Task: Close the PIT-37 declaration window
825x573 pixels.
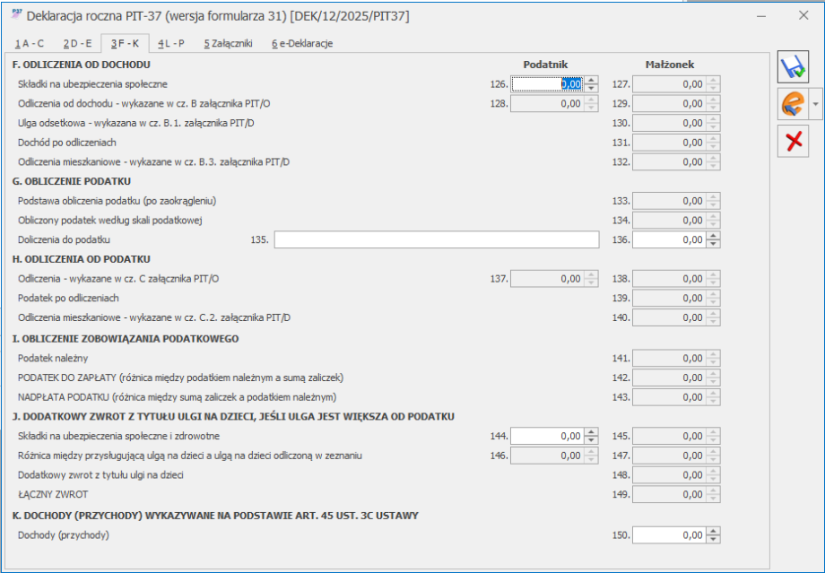Action: (803, 15)
